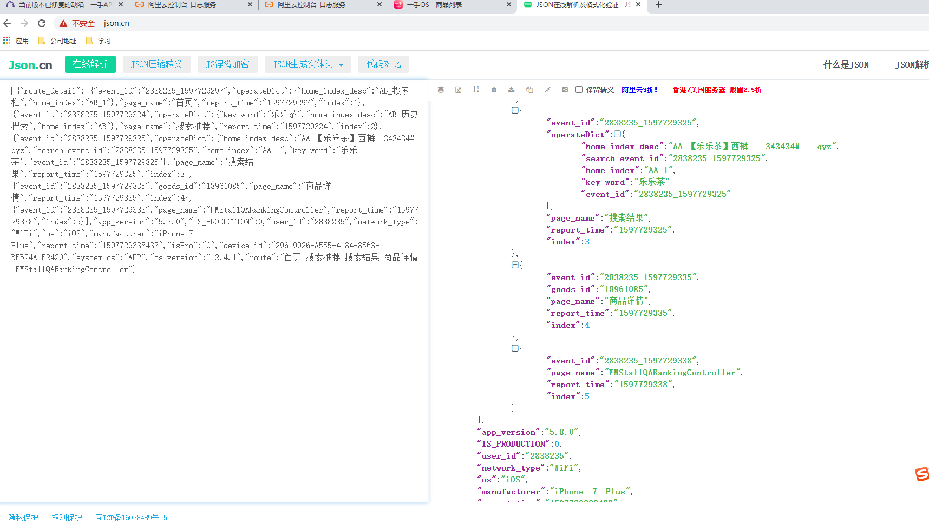Open the JSON生成实体类 dropdown
929x523 pixels.
[308, 64]
